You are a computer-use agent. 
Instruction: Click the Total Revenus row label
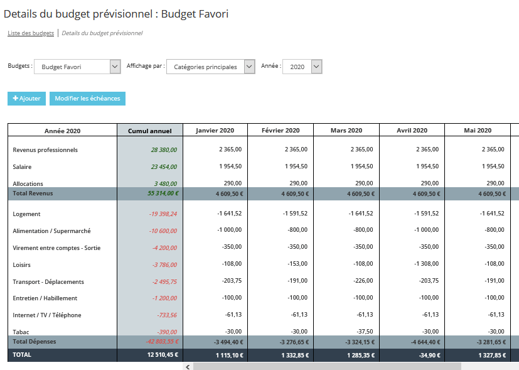click(x=33, y=193)
